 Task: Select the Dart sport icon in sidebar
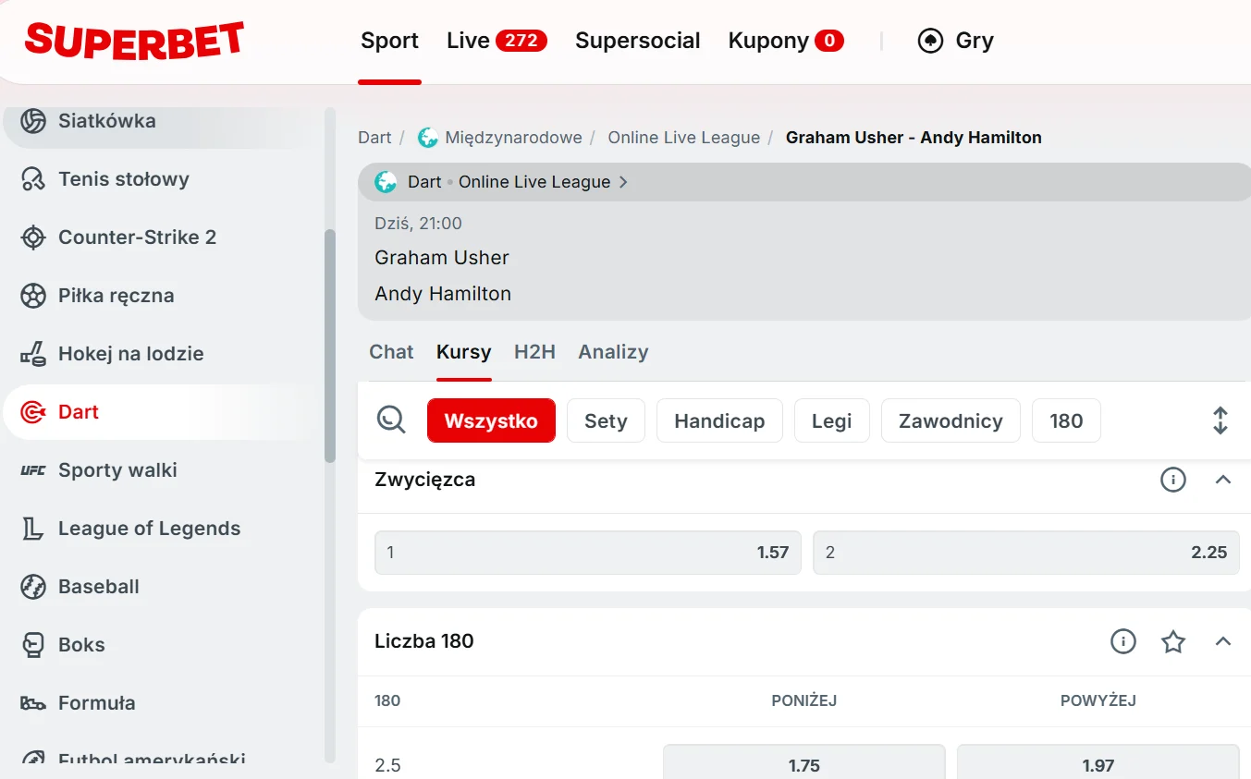[33, 412]
